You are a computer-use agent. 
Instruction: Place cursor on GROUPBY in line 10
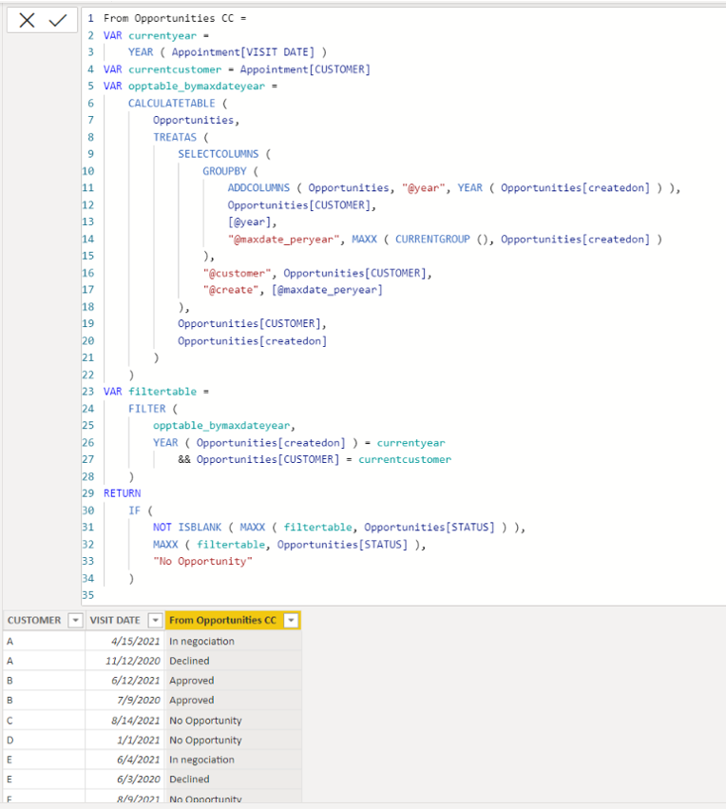point(224,171)
